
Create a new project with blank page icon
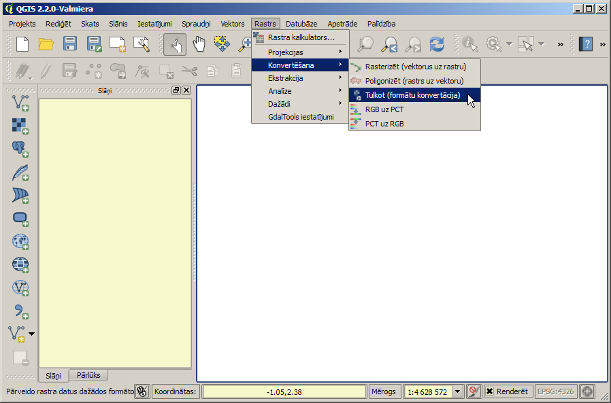[x=22, y=44]
